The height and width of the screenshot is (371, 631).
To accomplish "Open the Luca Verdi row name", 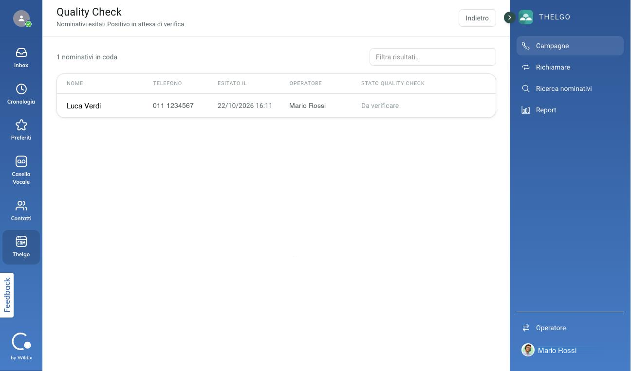I will tap(84, 106).
